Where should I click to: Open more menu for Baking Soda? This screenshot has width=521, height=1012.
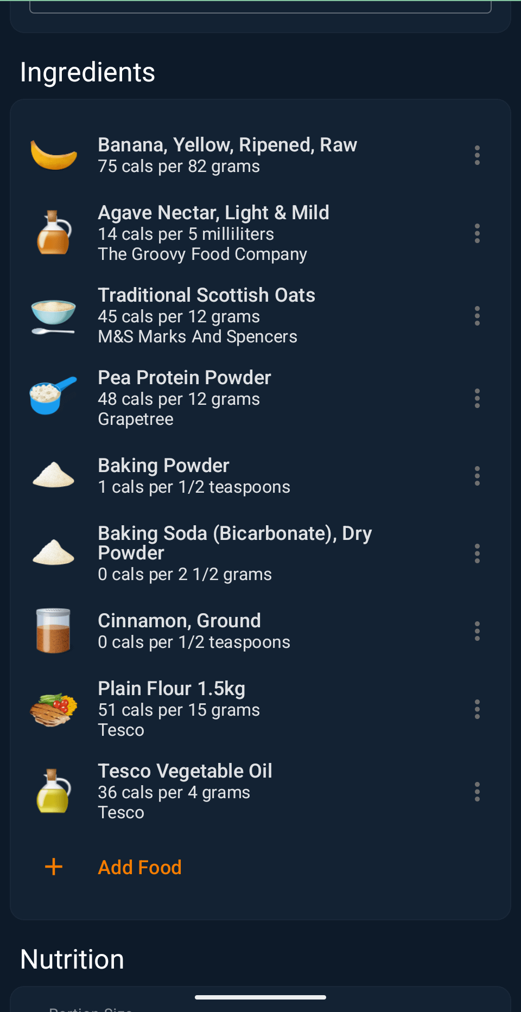pos(477,553)
